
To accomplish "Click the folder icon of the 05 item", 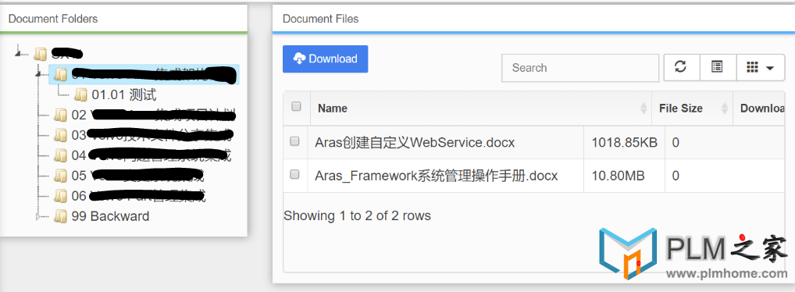I will (60, 176).
